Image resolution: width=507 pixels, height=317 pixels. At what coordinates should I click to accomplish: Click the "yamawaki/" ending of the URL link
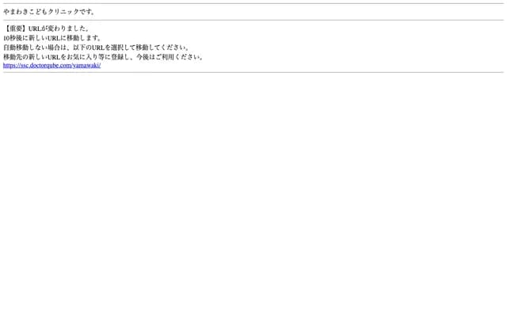[87, 66]
